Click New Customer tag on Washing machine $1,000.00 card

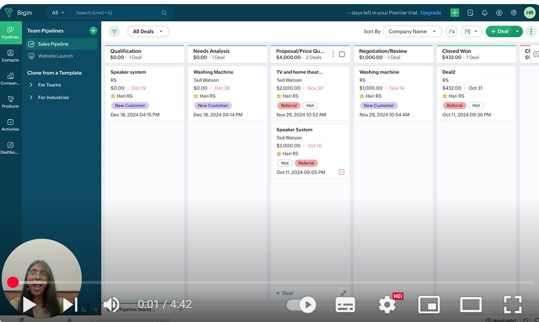(379, 106)
